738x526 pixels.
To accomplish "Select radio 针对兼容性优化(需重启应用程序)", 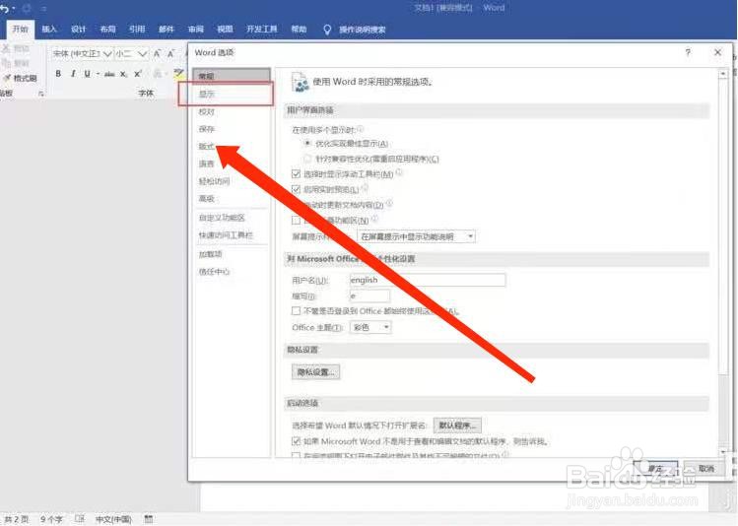I will [307, 159].
